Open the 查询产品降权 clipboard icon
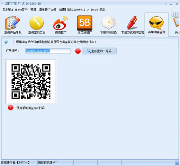The image size is (180, 166). [13, 23]
